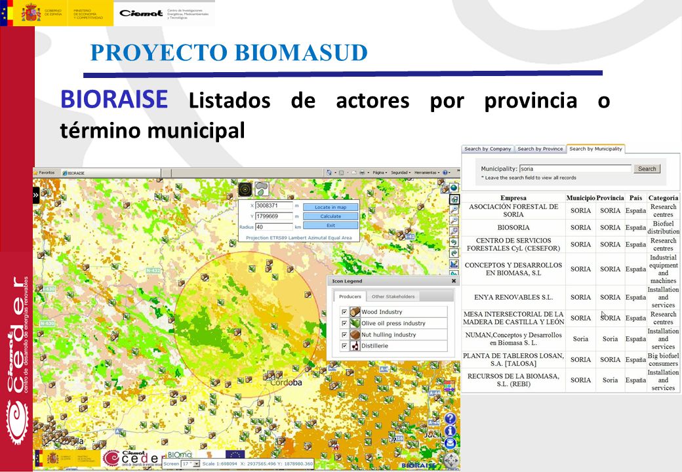Click the Categoría column header
This screenshot has width=682, height=472.
(x=663, y=198)
